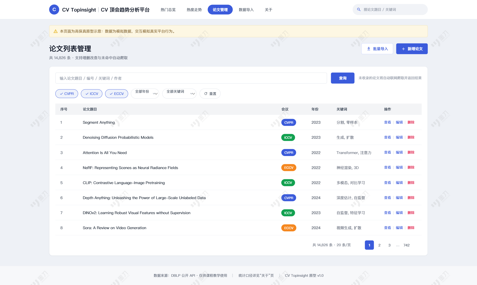Screen dimensions: 477x285
Task: Edit the Segment Anything row via 编辑
Action: [x=399, y=122]
